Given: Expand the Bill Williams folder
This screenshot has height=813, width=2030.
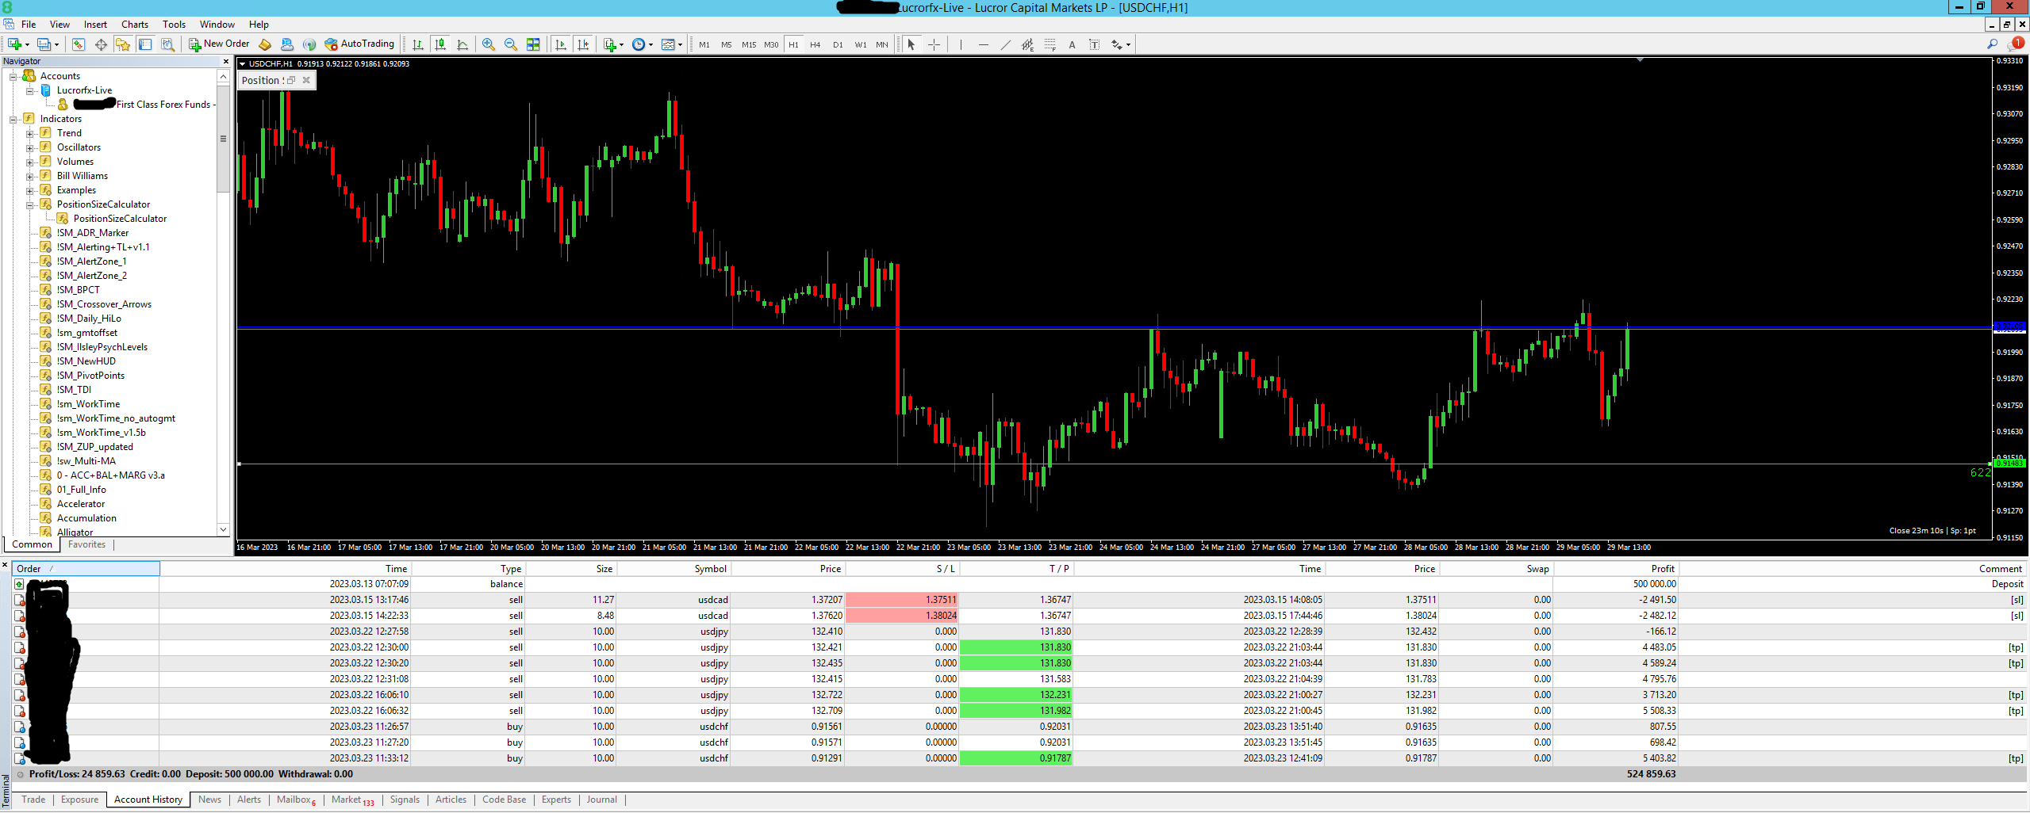Looking at the screenshot, I should coord(29,176).
